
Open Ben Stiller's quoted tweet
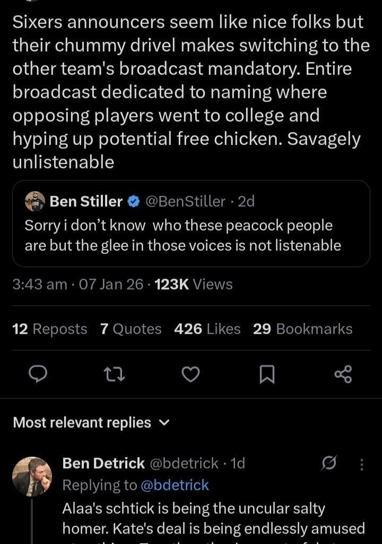click(191, 235)
